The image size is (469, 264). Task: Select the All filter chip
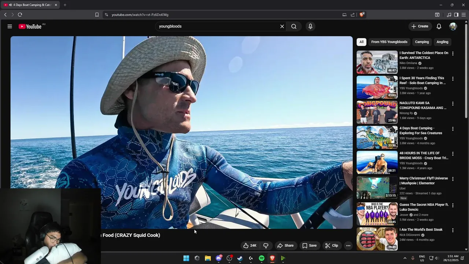click(361, 42)
